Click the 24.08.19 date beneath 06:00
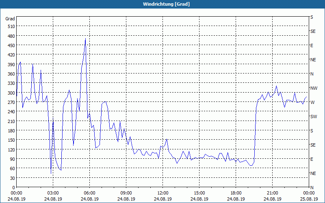Image resolution: width=325 pixels, height=203 pixels. (89, 199)
